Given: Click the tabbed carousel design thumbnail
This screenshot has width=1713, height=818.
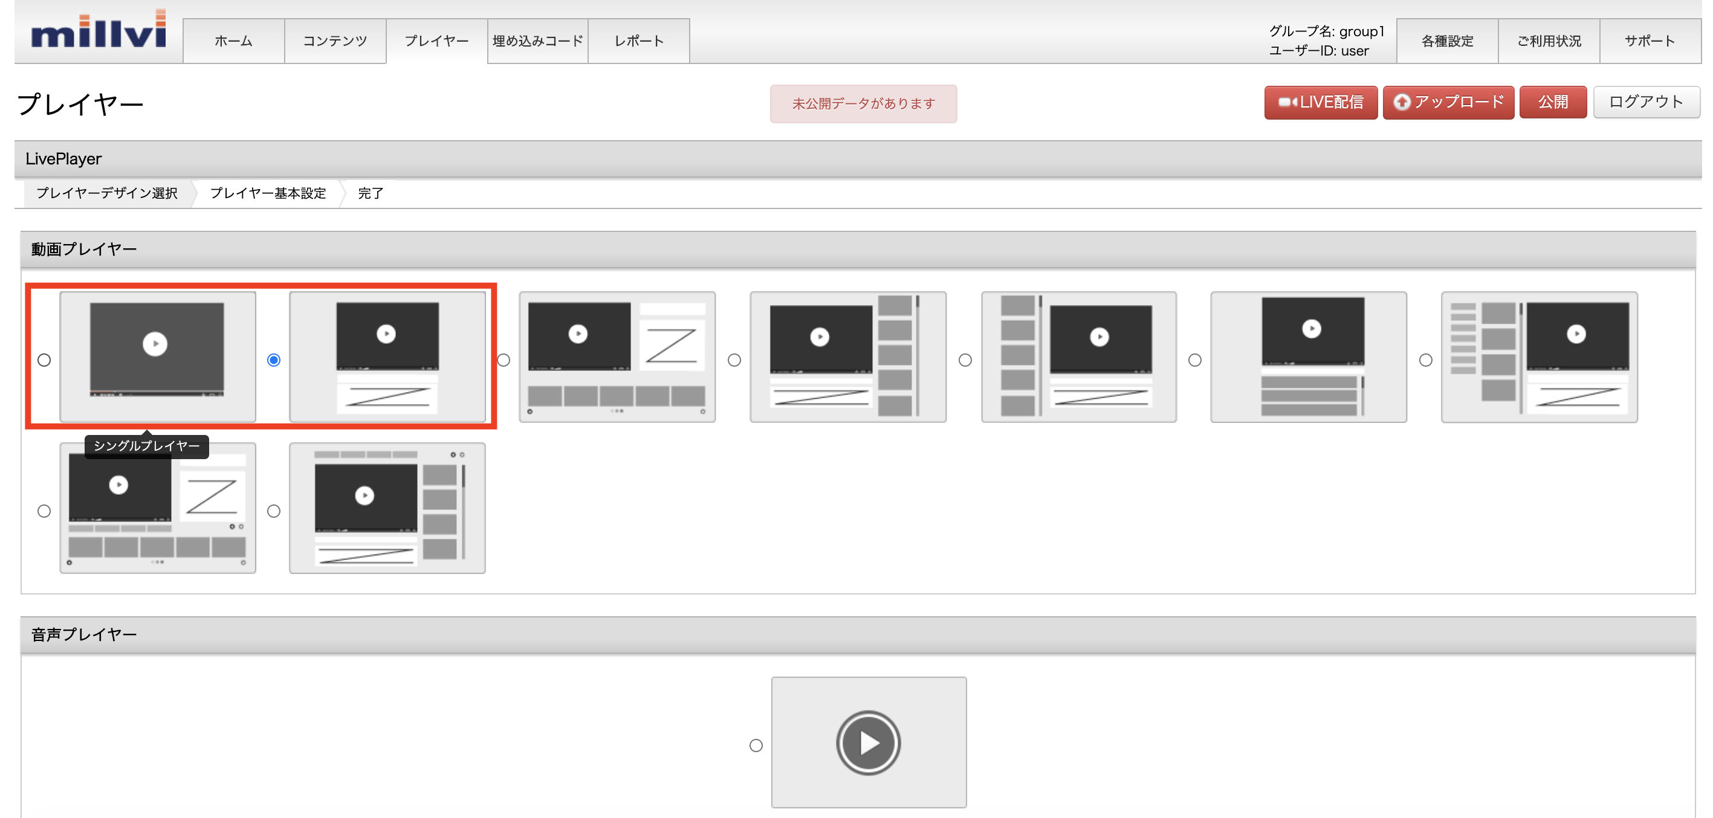Looking at the screenshot, I should [158, 508].
